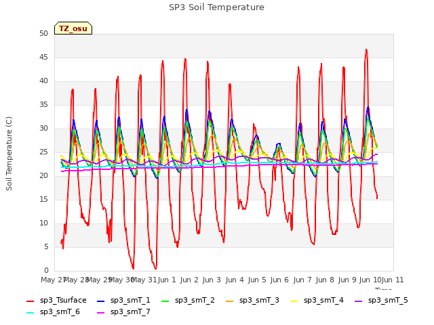Click the 5 y-axis tick label

46,246
